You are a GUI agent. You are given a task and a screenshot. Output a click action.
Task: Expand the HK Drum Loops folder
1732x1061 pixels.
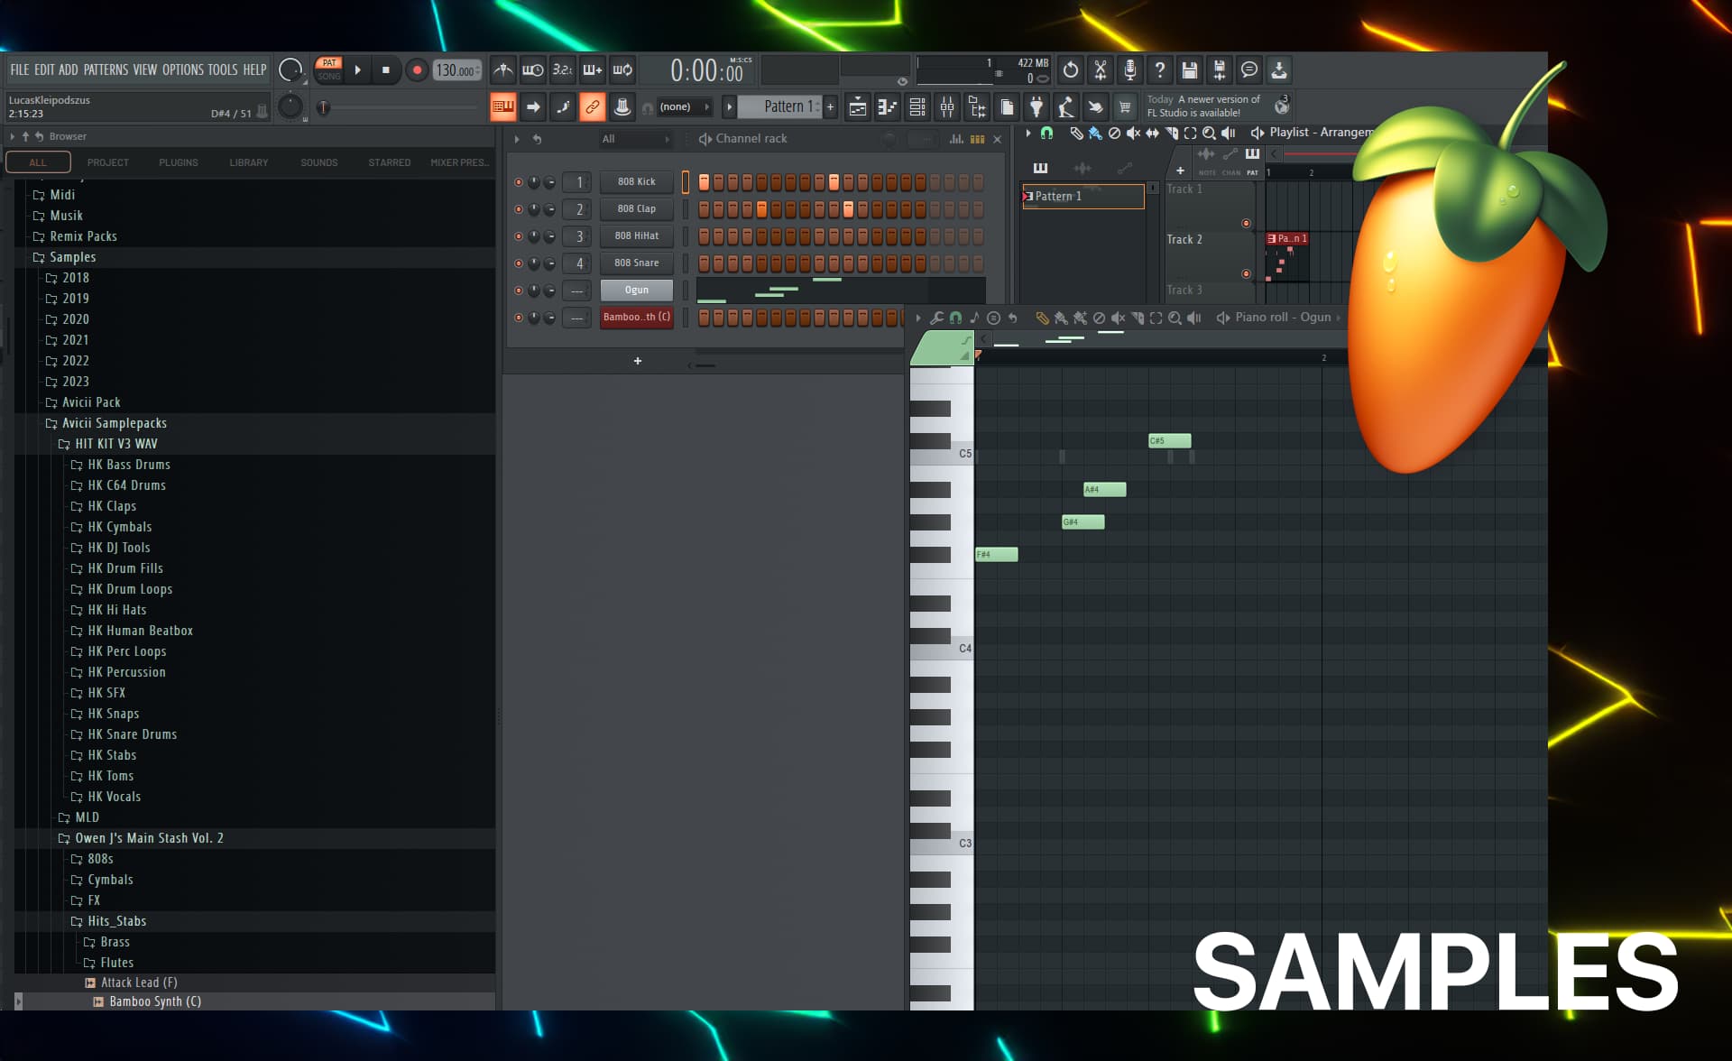pyautogui.click(x=129, y=589)
